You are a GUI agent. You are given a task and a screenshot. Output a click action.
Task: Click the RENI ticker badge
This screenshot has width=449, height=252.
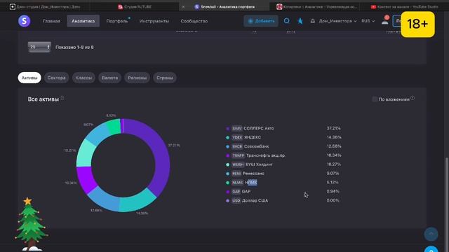[x=236, y=174]
